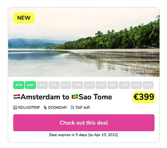Click the Sao Tome flag icon

(x=75, y=97)
